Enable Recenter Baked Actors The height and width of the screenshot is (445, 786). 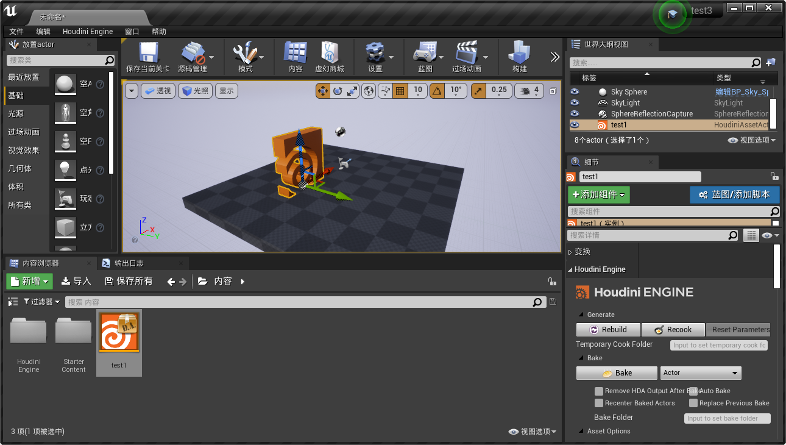pyautogui.click(x=599, y=403)
